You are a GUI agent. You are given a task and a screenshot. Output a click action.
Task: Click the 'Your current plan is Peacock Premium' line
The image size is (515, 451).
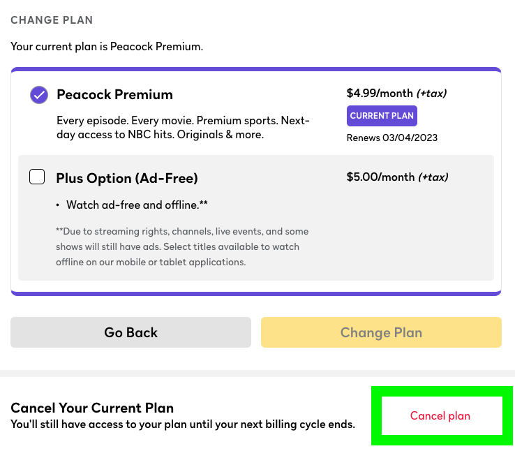tap(107, 47)
